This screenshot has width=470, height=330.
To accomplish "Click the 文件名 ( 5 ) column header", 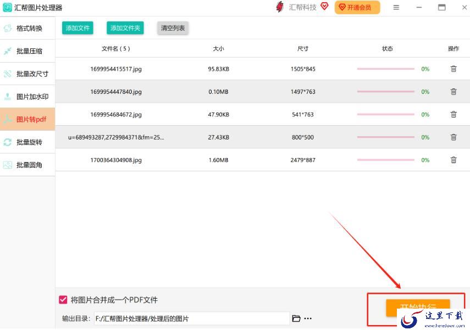I will 115,48.
